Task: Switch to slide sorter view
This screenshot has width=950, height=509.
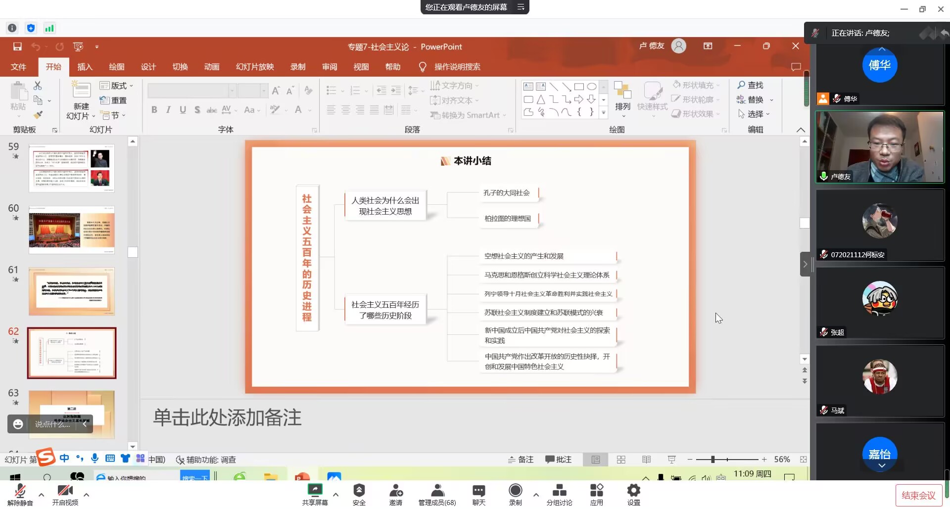Action: click(621, 460)
